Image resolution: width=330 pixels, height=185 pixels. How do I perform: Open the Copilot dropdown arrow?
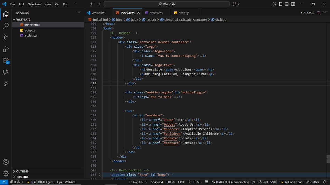coord(238,4)
